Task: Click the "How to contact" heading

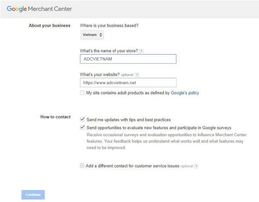Action: (x=55, y=117)
